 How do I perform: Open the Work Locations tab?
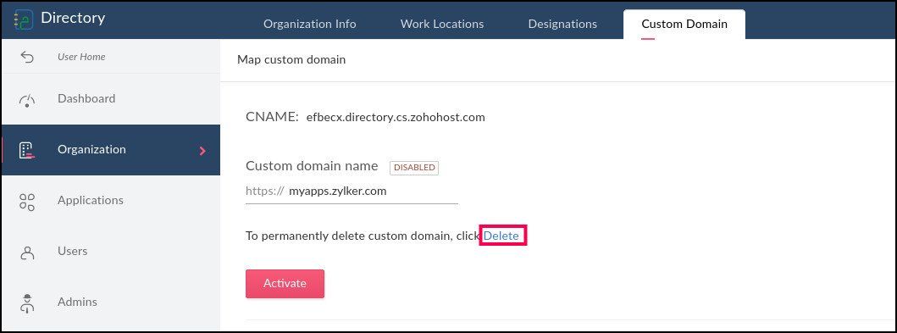pyautogui.click(x=442, y=24)
